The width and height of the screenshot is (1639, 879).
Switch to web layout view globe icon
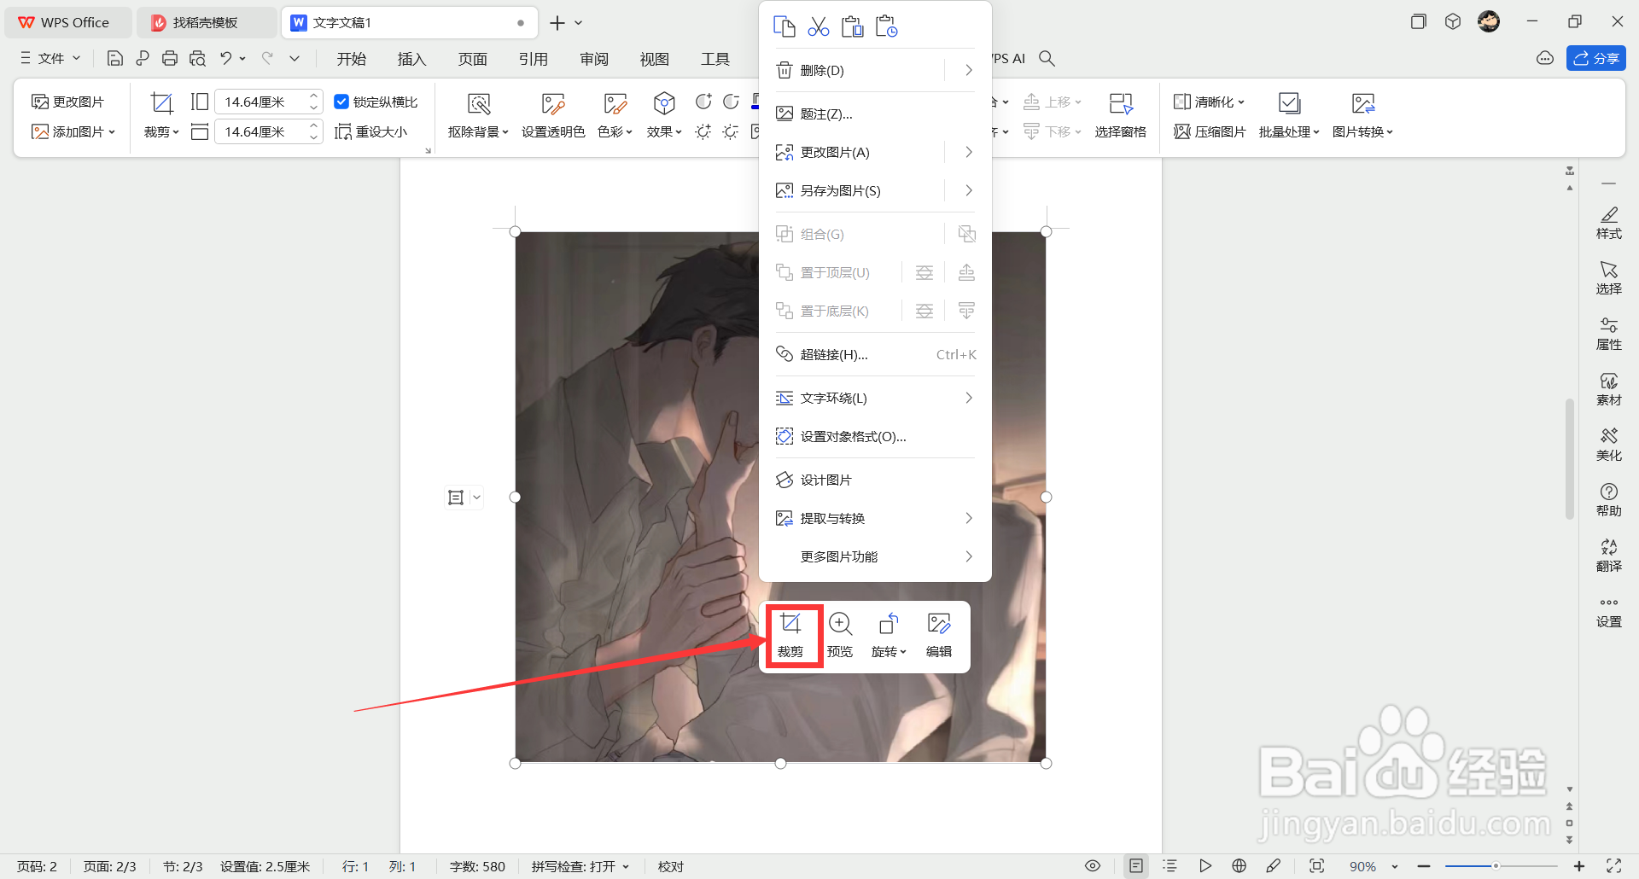coord(1239,866)
